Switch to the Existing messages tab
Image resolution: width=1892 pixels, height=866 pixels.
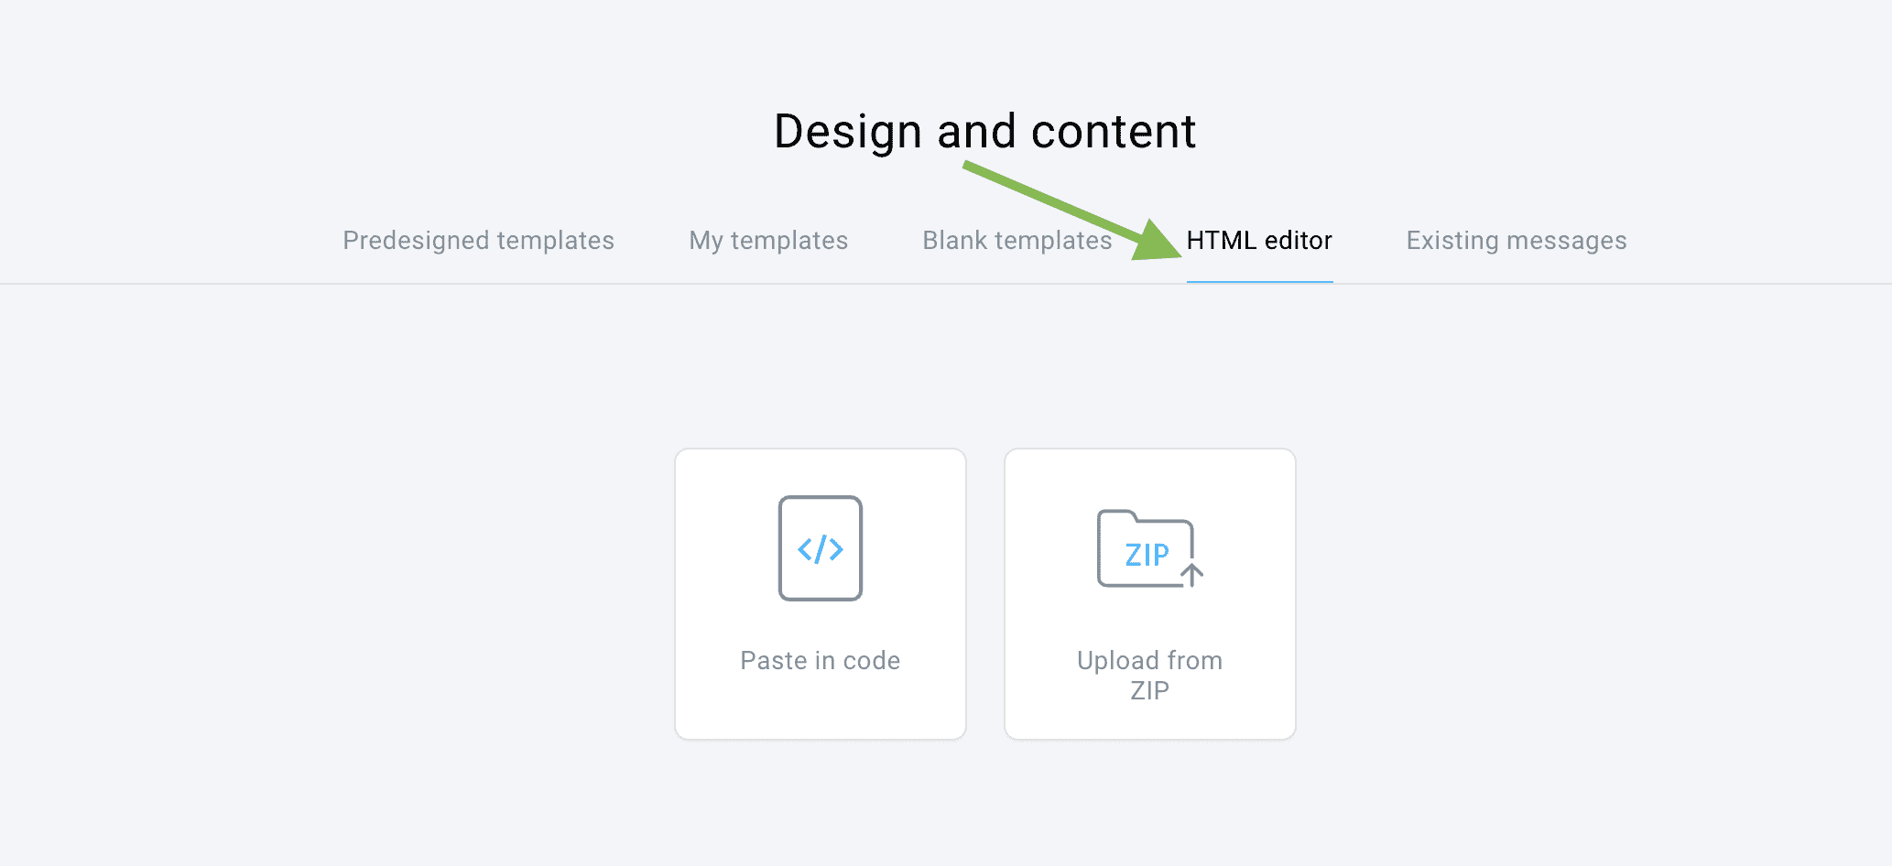click(1516, 241)
